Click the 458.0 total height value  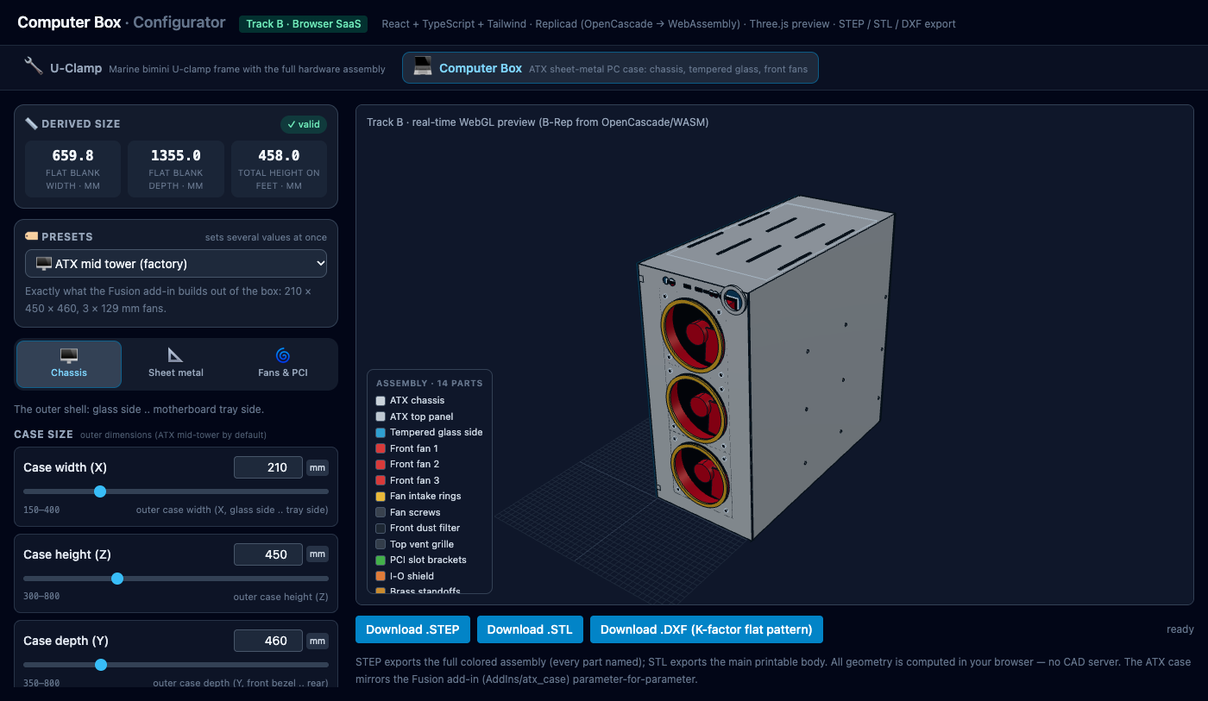[x=279, y=155]
